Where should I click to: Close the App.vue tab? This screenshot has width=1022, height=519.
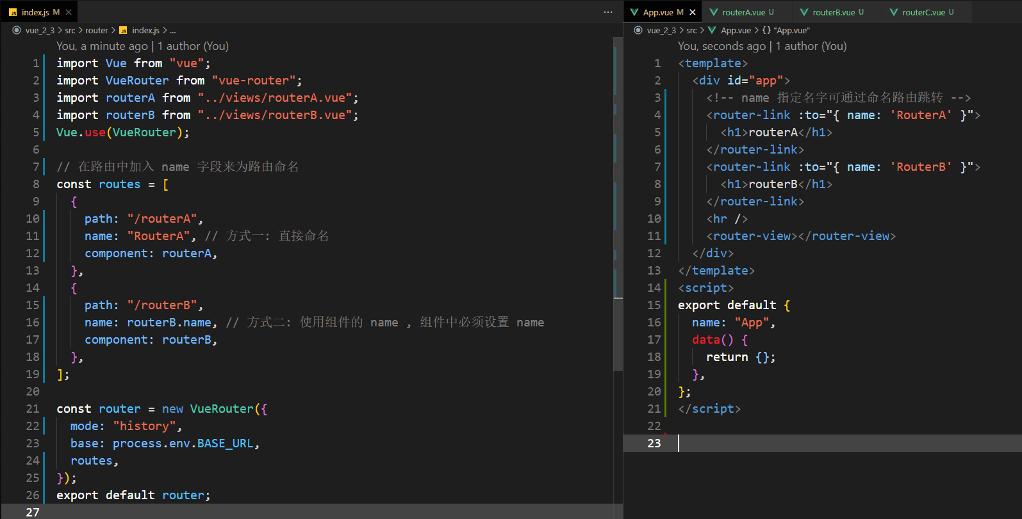(x=693, y=12)
